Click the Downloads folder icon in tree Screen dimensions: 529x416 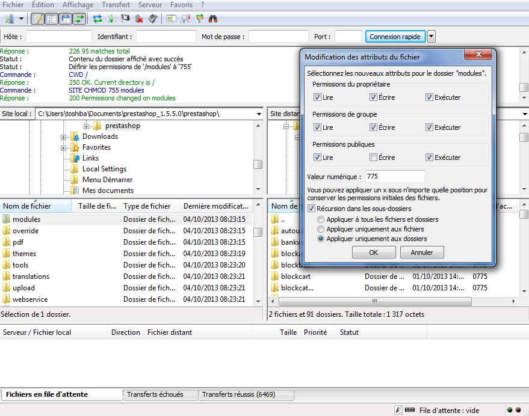[75, 136]
